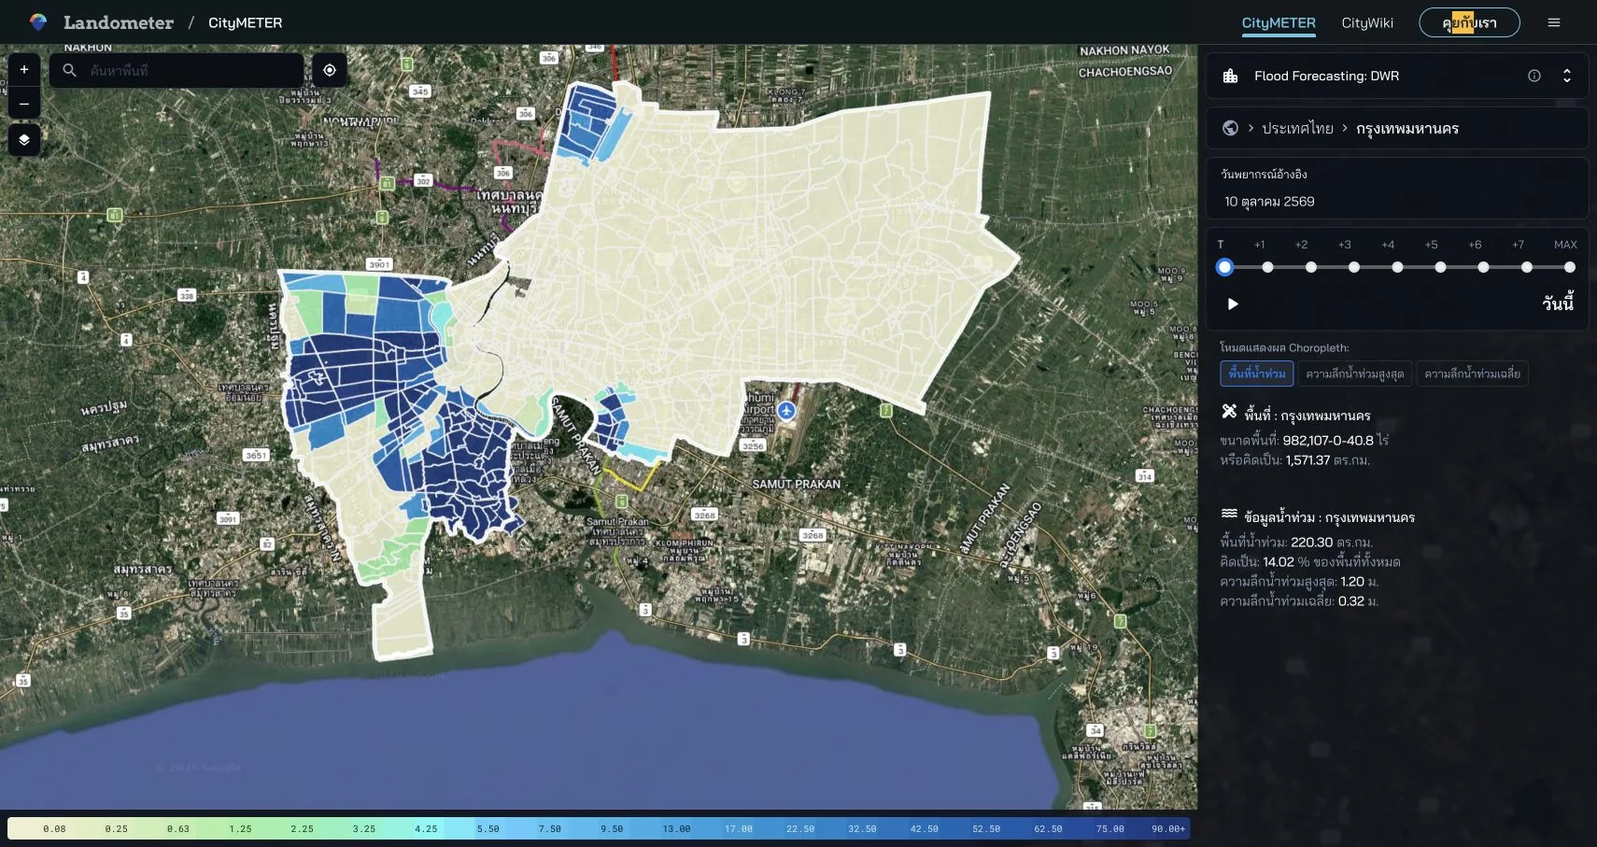Image resolution: width=1597 pixels, height=847 pixels.
Task: Click the คุยกับเรา button
Action: (x=1469, y=22)
